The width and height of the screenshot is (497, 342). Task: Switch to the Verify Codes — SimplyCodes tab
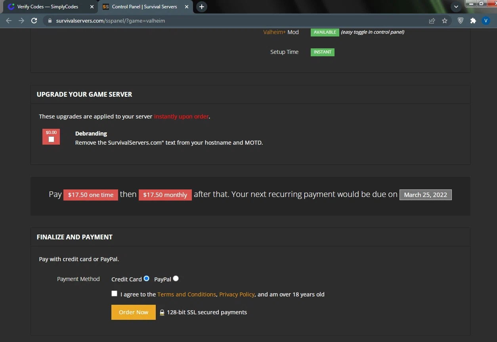pyautogui.click(x=49, y=7)
